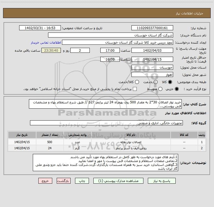
Task: Open the اطلاعات تماس خریدار link
Action: (46, 43)
